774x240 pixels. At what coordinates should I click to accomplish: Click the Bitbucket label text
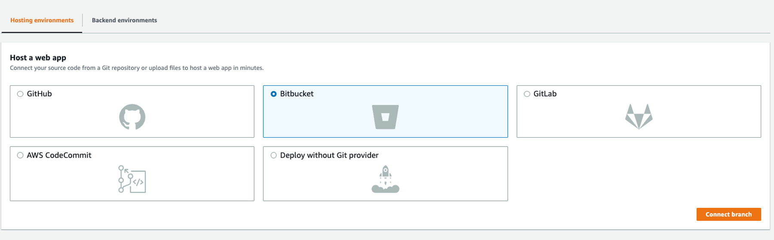point(297,94)
